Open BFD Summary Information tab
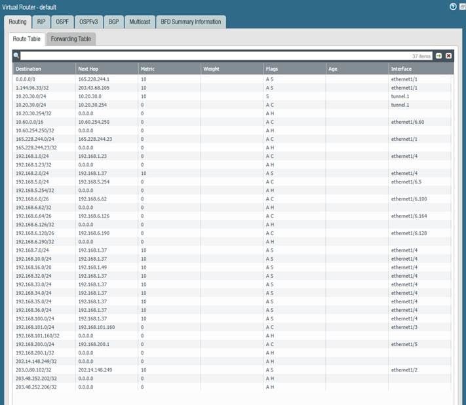This screenshot has width=466, height=405. [x=191, y=22]
